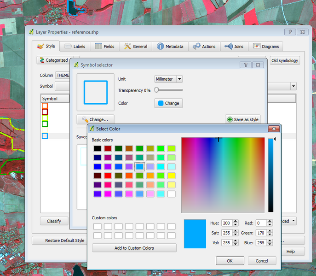Image resolution: width=316 pixels, height=276 pixels.
Task: Open the Fields tab
Action: pos(104,47)
